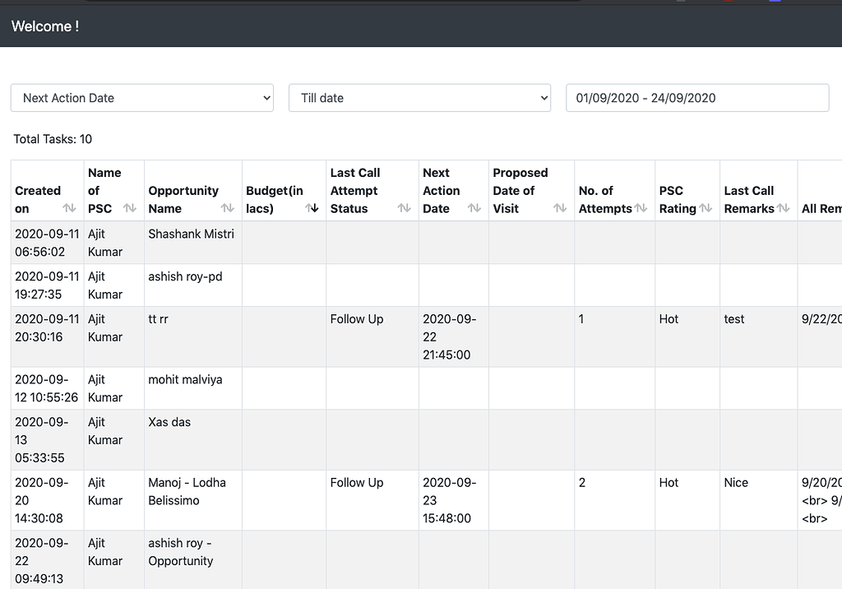
Task: Expand the date range field showing 01/09/2020 - 24/09/2020
Action: click(x=697, y=97)
